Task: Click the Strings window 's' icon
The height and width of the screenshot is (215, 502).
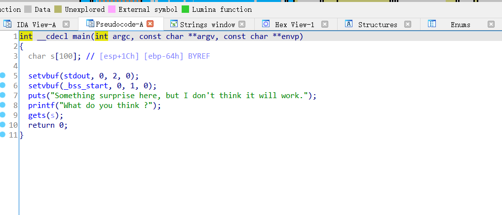Action: tap(174, 24)
